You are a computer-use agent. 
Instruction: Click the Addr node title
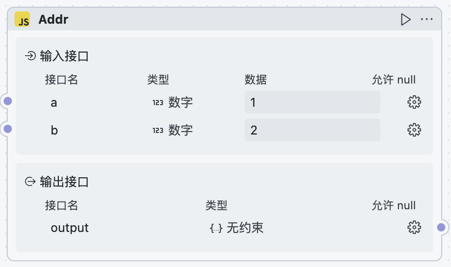click(54, 20)
